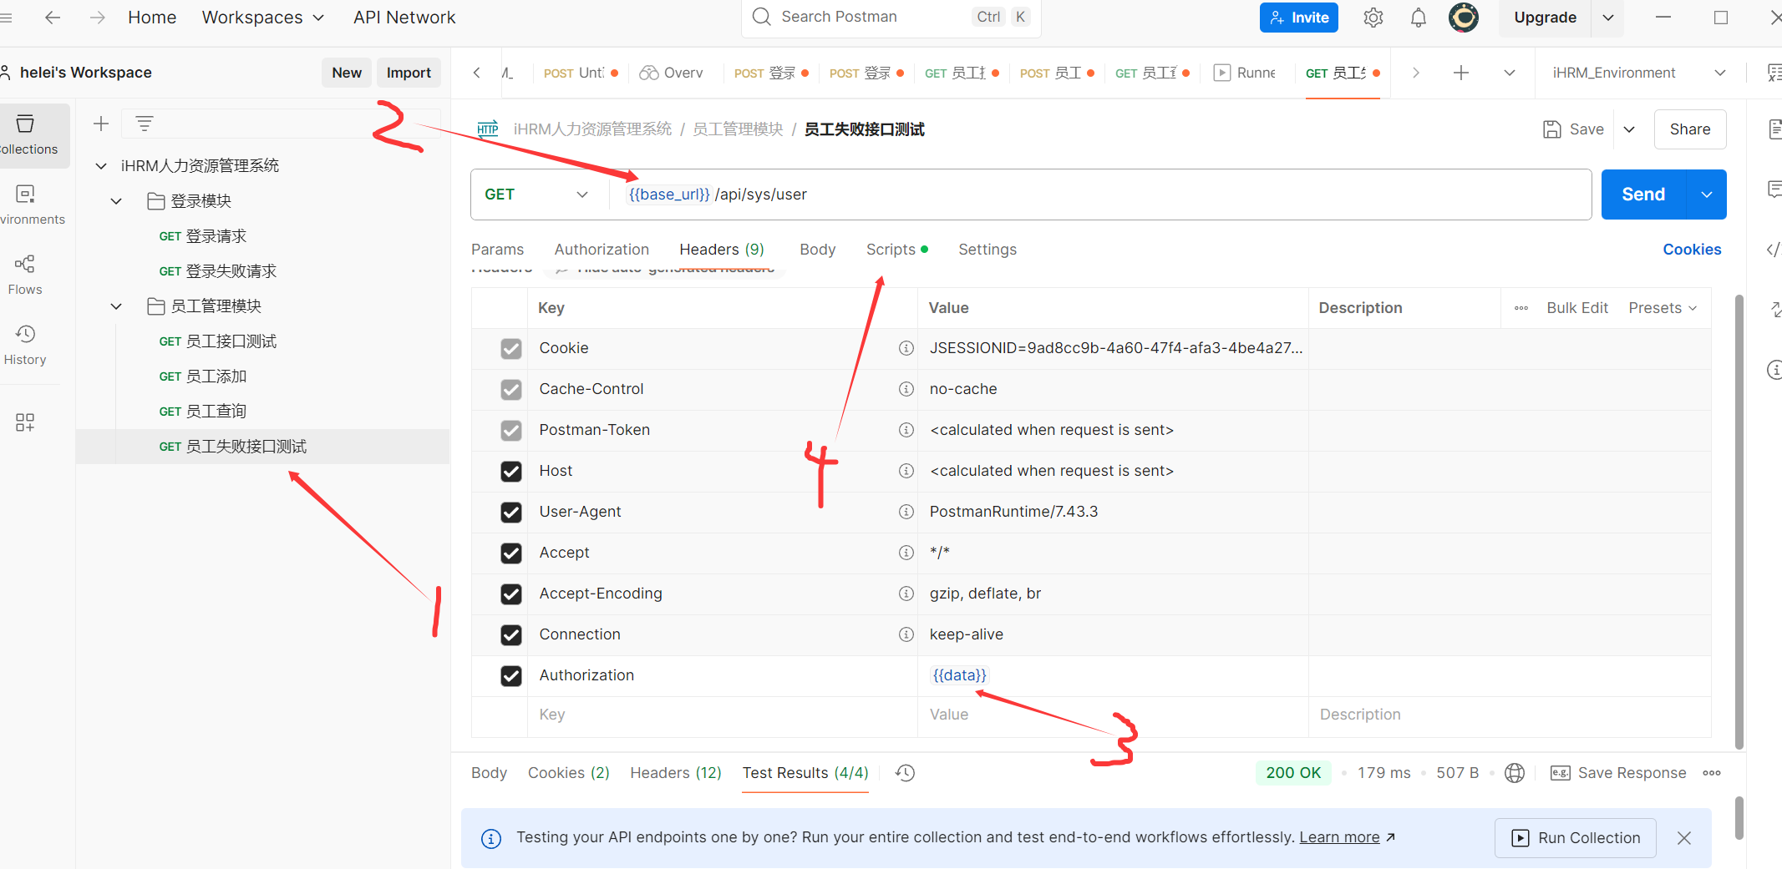Open the three-dot menu beside Save Response

[x=1712, y=773]
